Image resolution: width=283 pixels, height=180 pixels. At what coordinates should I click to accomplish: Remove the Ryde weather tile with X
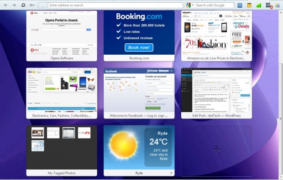[x=171, y=173]
